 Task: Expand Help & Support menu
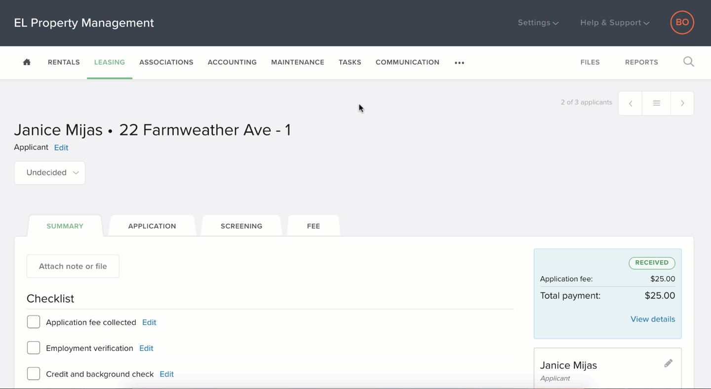point(614,23)
